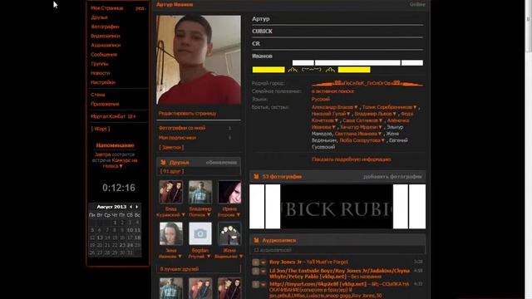The height and width of the screenshot is (299, 532).
Task: Click the Аудиозаписи section icon
Action: [256, 240]
